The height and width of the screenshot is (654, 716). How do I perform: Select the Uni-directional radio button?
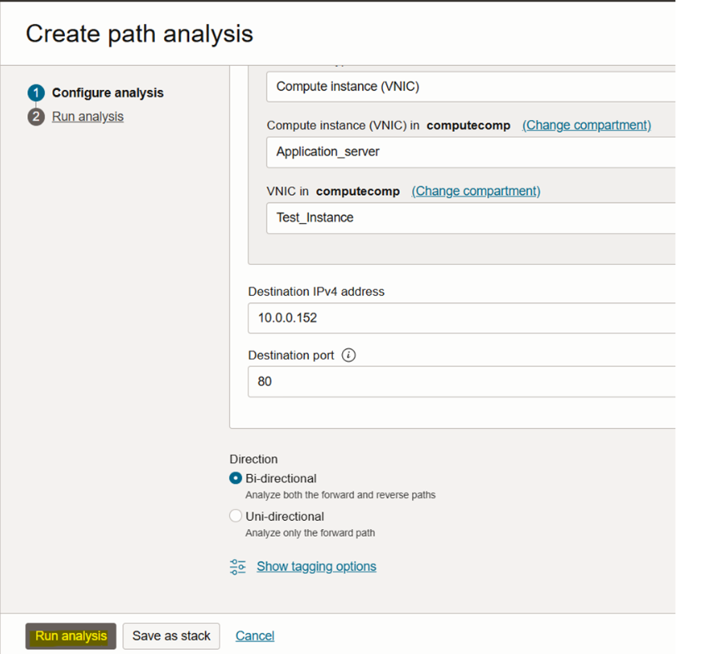[236, 517]
